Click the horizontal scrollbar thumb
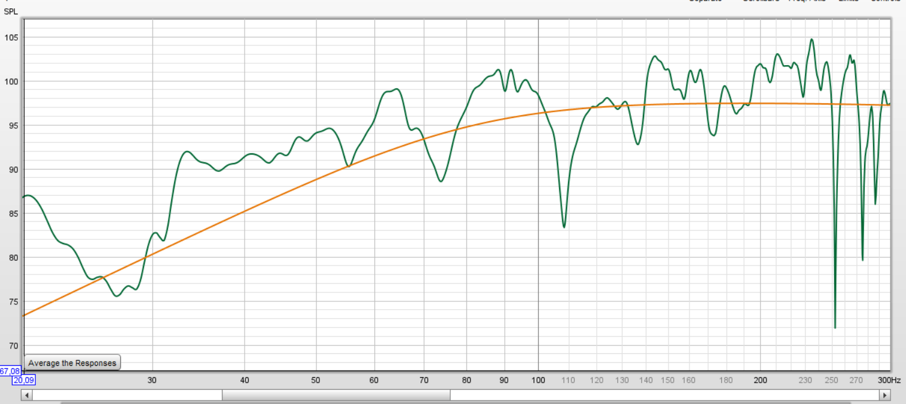This screenshot has height=404, width=906. 336,395
